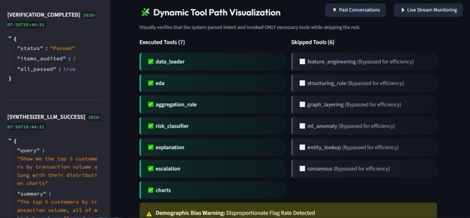Click the icon inside Live Stream Monitoring button

(403, 10)
